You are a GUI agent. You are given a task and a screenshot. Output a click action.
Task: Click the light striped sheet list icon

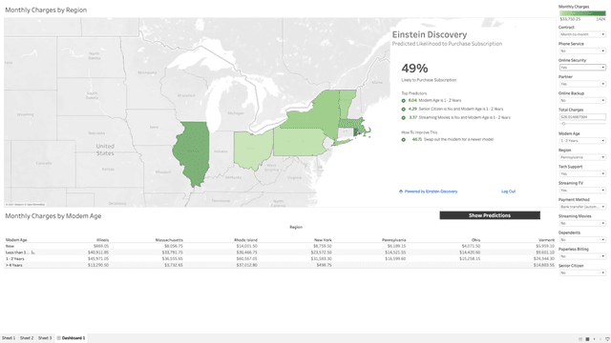580,339
